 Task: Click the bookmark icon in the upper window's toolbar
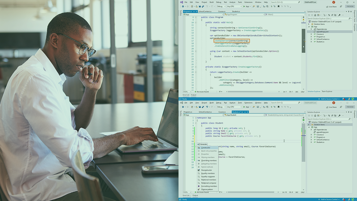(x=278, y=6)
